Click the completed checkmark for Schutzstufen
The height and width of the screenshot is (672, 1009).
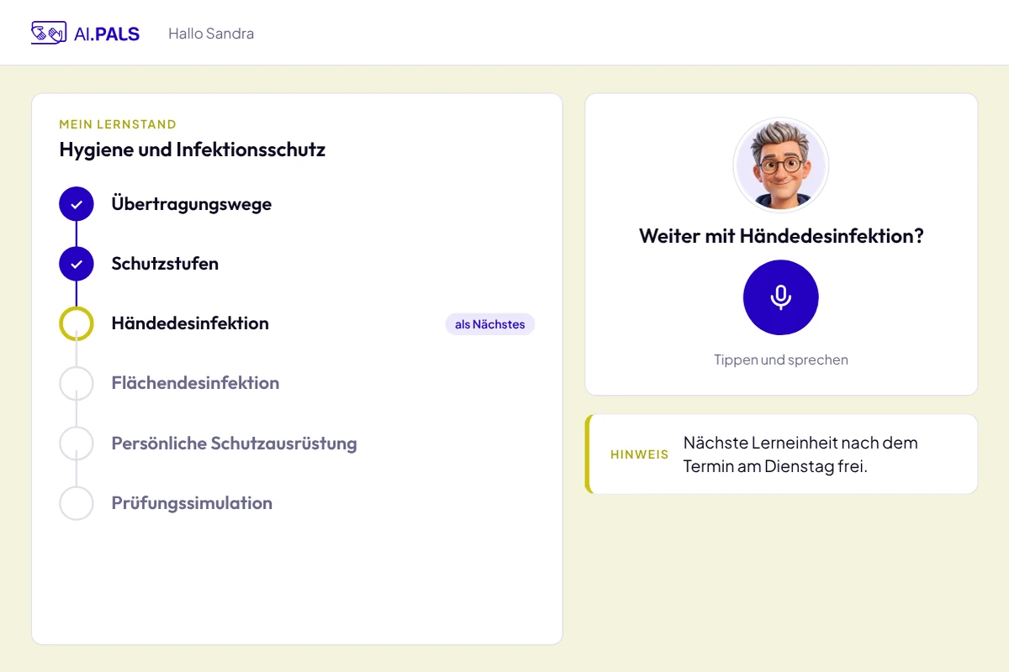click(77, 264)
